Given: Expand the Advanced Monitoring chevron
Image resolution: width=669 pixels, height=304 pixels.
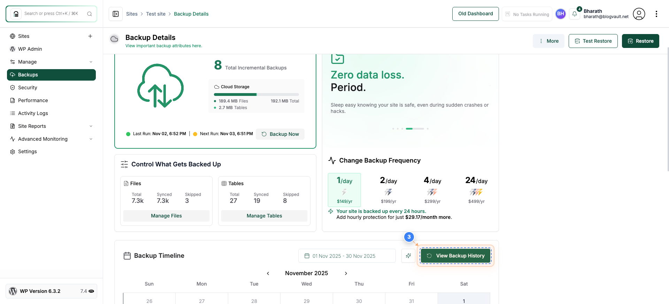Looking at the screenshot, I should click(91, 139).
